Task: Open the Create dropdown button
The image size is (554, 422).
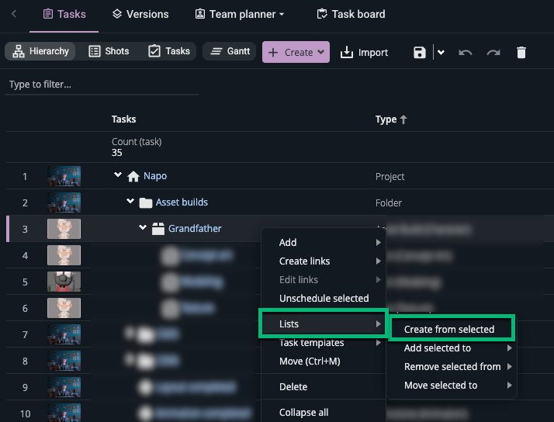Action: click(296, 52)
